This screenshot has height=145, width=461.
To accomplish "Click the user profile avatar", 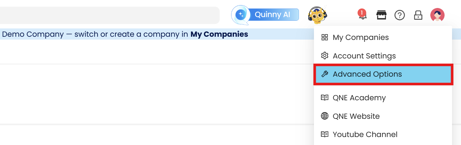I will 437,15.
